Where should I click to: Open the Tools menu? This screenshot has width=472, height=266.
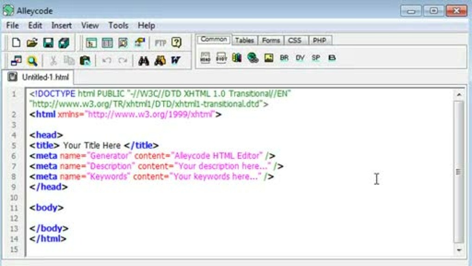point(118,26)
